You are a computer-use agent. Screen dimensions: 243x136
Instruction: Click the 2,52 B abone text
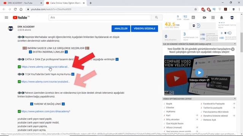click(24, 30)
